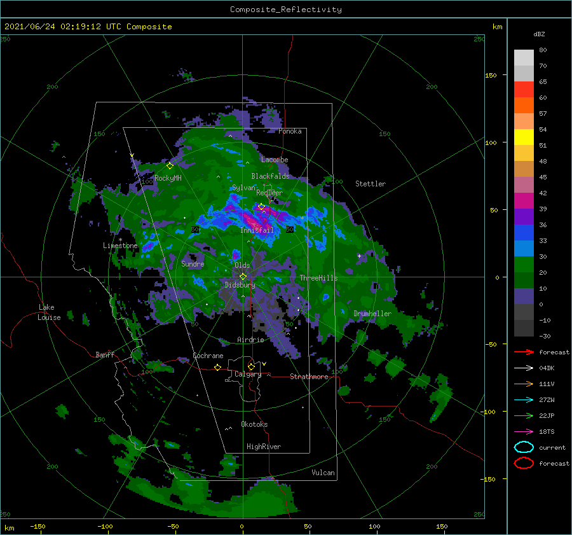Click the Sundre city label

click(193, 263)
